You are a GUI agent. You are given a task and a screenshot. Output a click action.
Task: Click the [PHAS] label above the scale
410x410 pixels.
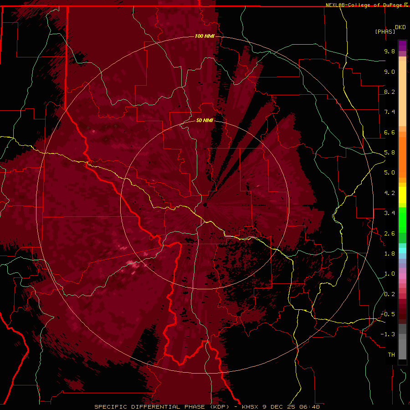[385, 31]
